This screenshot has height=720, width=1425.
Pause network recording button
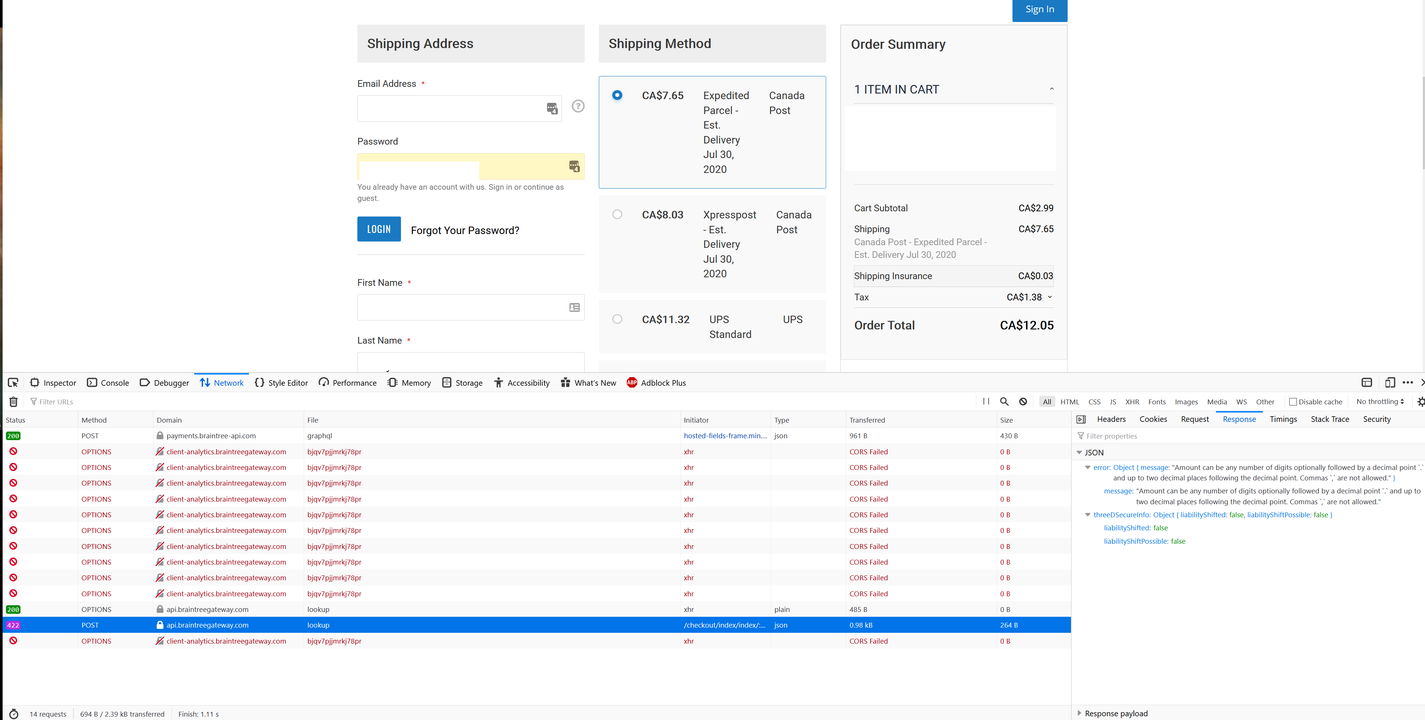click(x=986, y=402)
